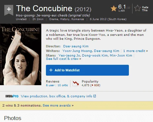Open the 6 user reviews
The image size is (153, 122).
coord(50,85)
